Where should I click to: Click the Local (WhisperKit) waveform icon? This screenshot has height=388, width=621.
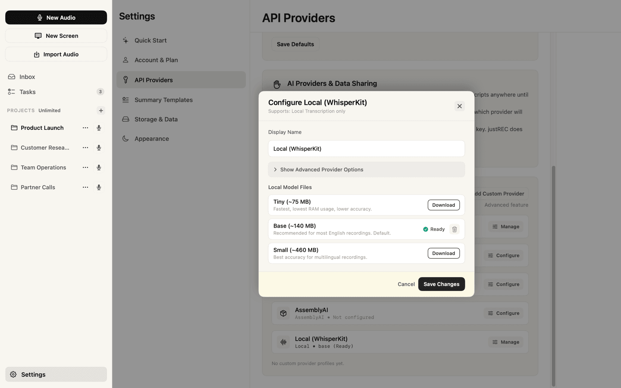click(x=283, y=342)
